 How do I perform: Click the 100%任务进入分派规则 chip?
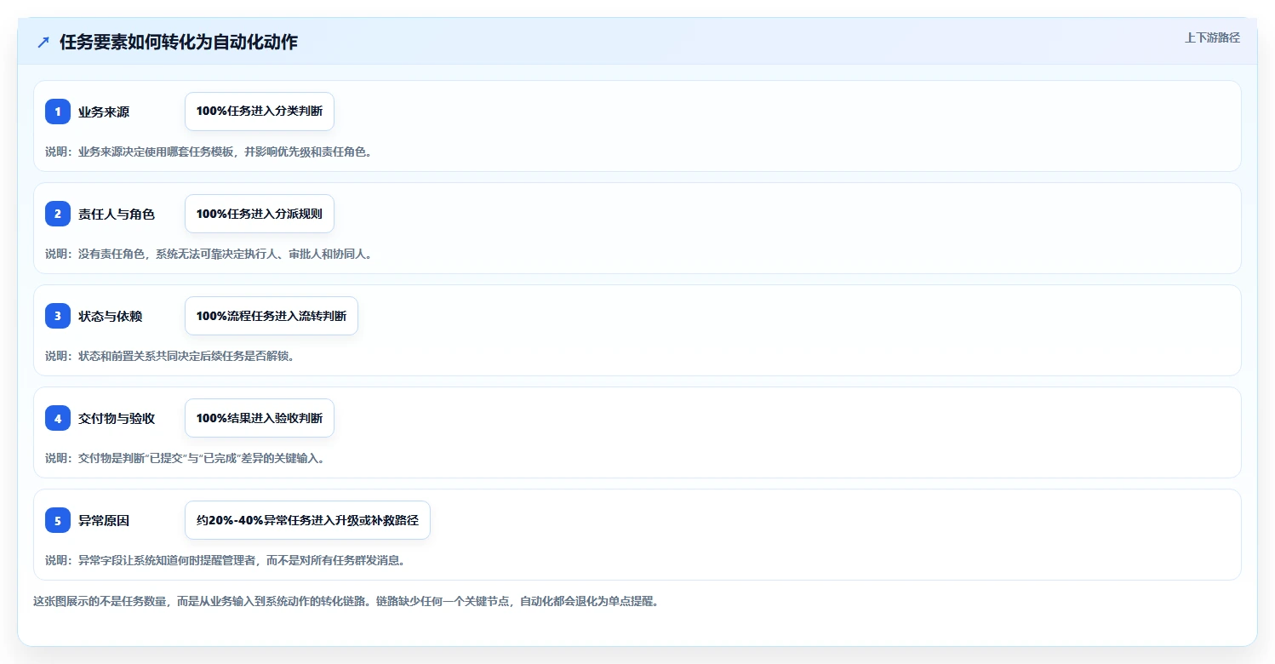260,214
